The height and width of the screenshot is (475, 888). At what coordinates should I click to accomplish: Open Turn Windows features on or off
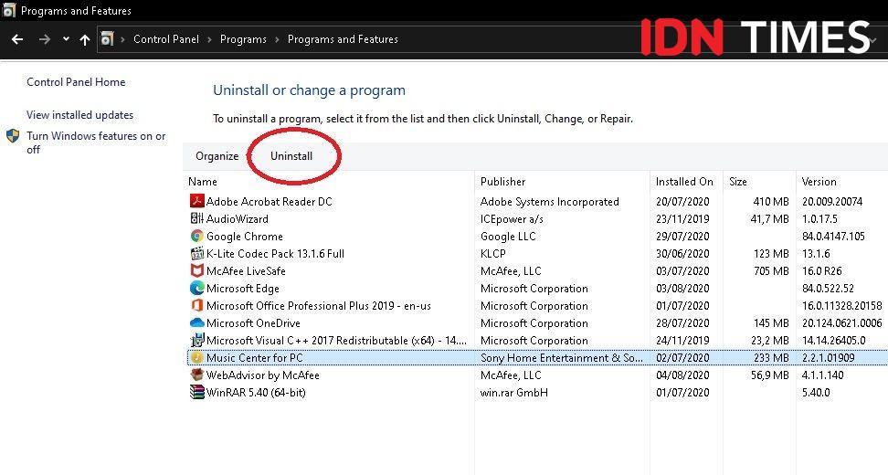pos(96,142)
